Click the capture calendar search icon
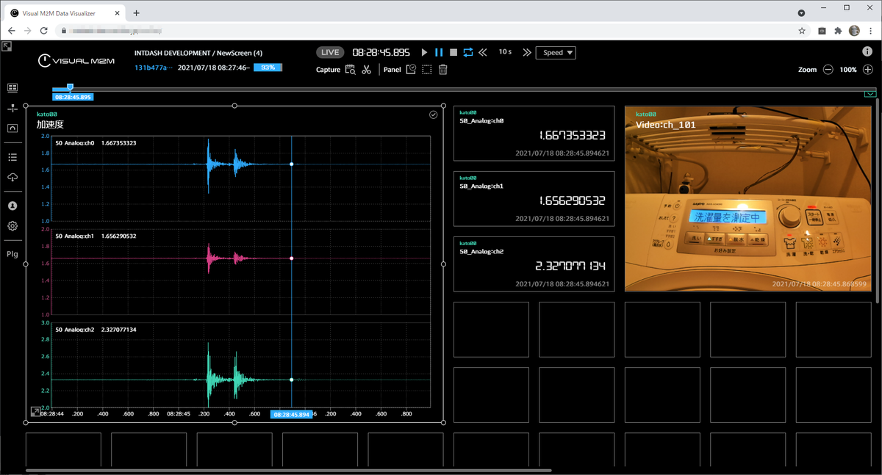Viewport: 882px width, 475px height. [x=350, y=70]
